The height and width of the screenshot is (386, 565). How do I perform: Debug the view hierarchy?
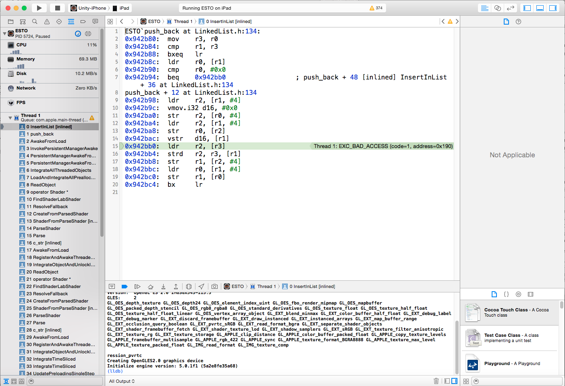pyautogui.click(x=189, y=286)
